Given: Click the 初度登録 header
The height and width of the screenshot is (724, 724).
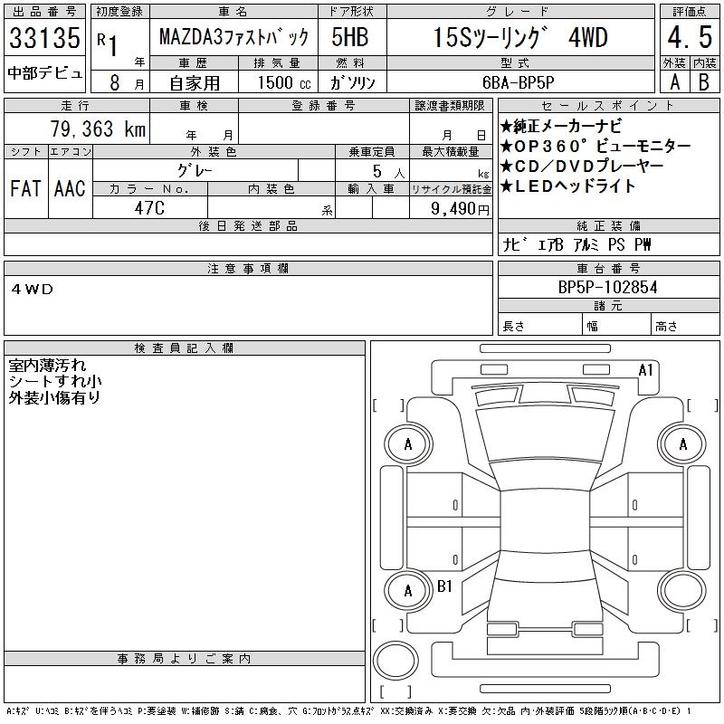Looking at the screenshot, I should click(x=119, y=12).
